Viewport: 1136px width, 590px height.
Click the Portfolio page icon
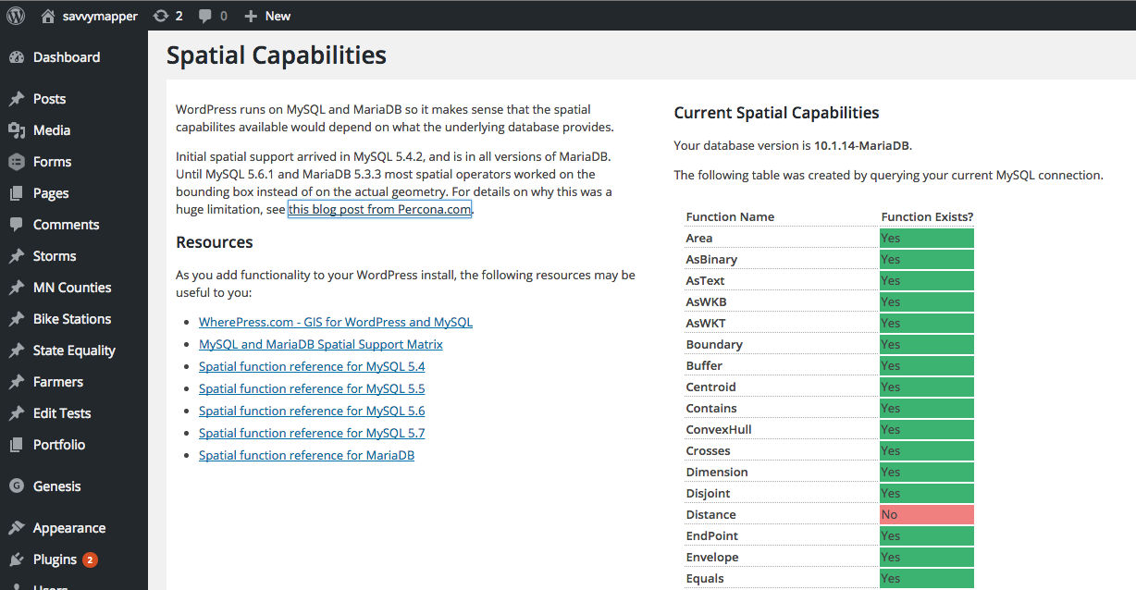coord(17,445)
